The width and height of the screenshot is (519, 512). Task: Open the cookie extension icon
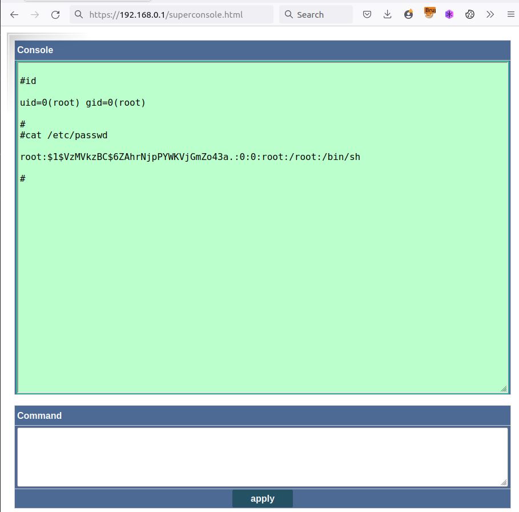[470, 15]
